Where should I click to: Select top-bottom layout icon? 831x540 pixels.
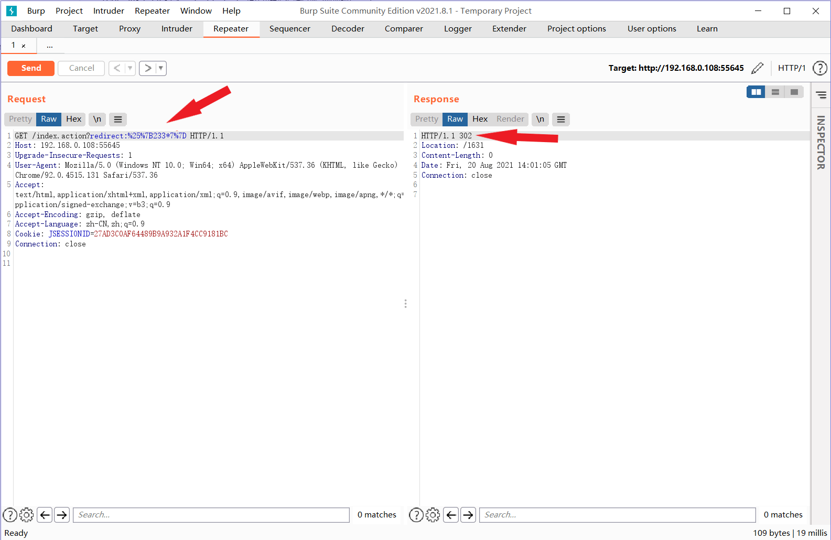775,92
